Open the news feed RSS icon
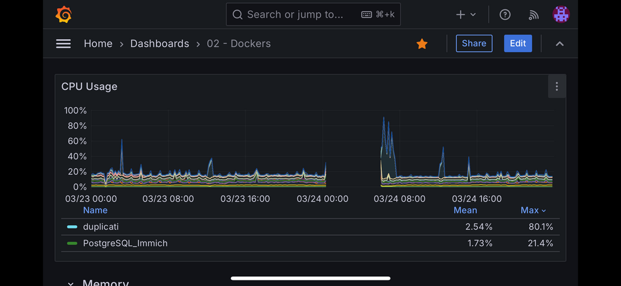The image size is (621, 286). click(533, 15)
